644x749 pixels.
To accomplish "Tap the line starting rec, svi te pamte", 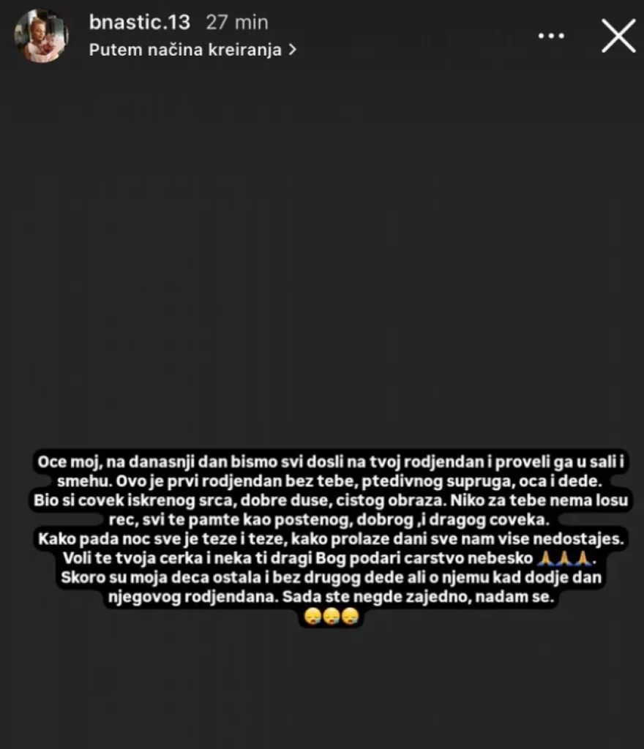I will click(329, 519).
